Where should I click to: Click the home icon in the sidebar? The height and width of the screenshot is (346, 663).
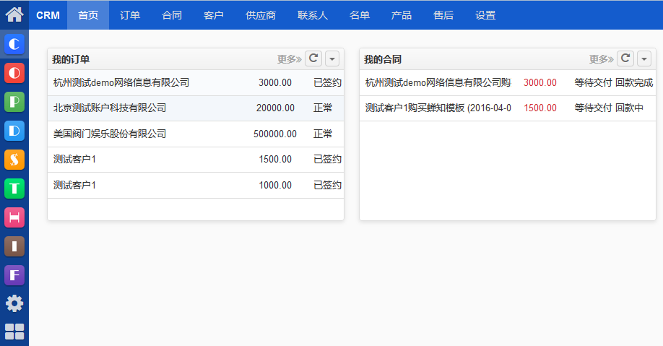coord(14,14)
